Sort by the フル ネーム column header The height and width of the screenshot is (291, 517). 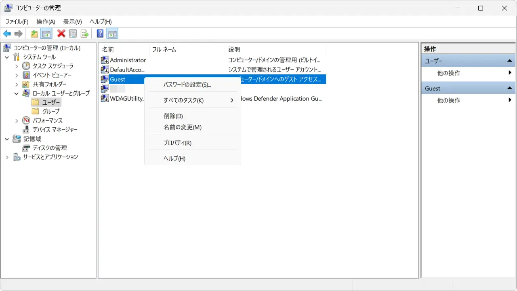tap(187, 49)
